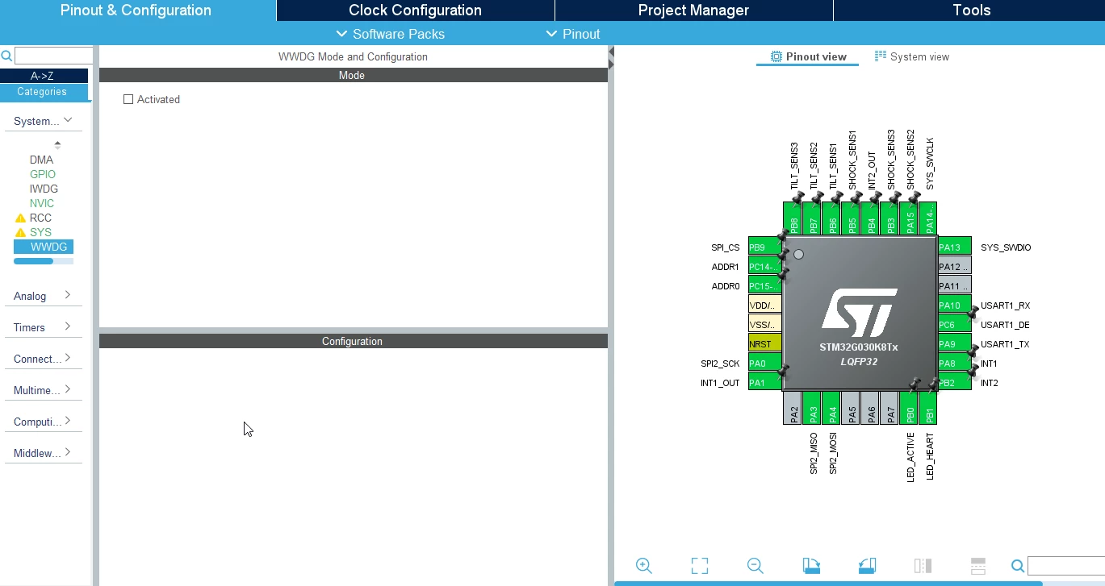The image size is (1105, 586).
Task: Select DMA in the System list
Action: tap(41, 160)
